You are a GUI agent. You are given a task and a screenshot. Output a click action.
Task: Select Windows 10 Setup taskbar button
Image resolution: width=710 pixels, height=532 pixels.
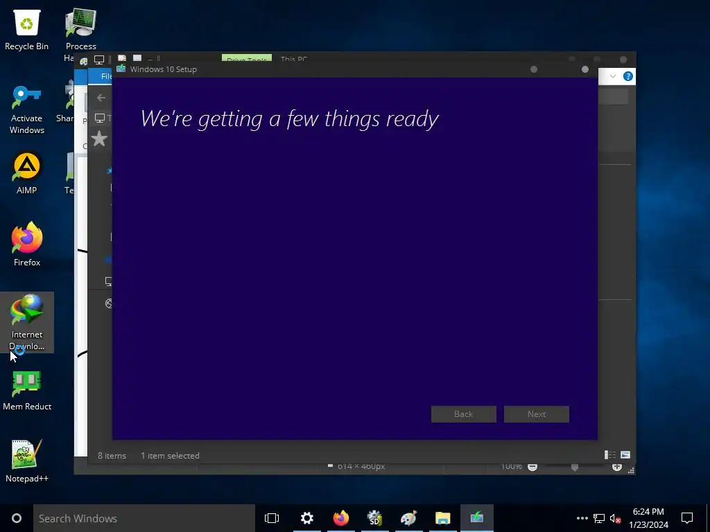pyautogui.click(x=477, y=518)
